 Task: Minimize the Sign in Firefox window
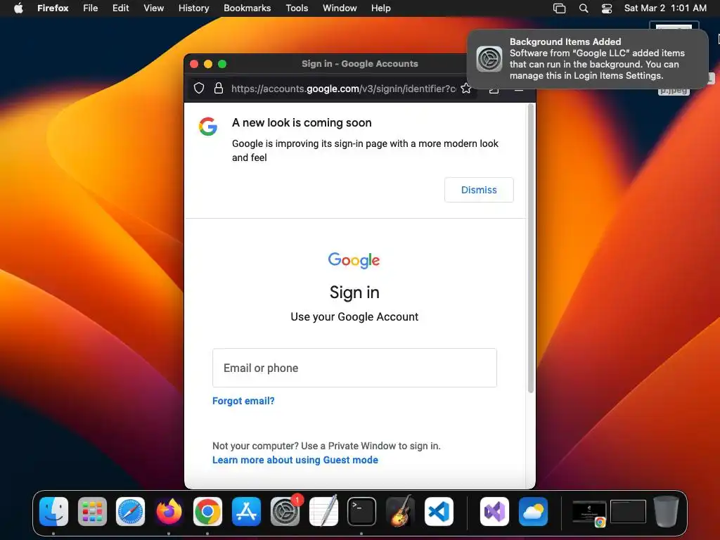pyautogui.click(x=208, y=64)
